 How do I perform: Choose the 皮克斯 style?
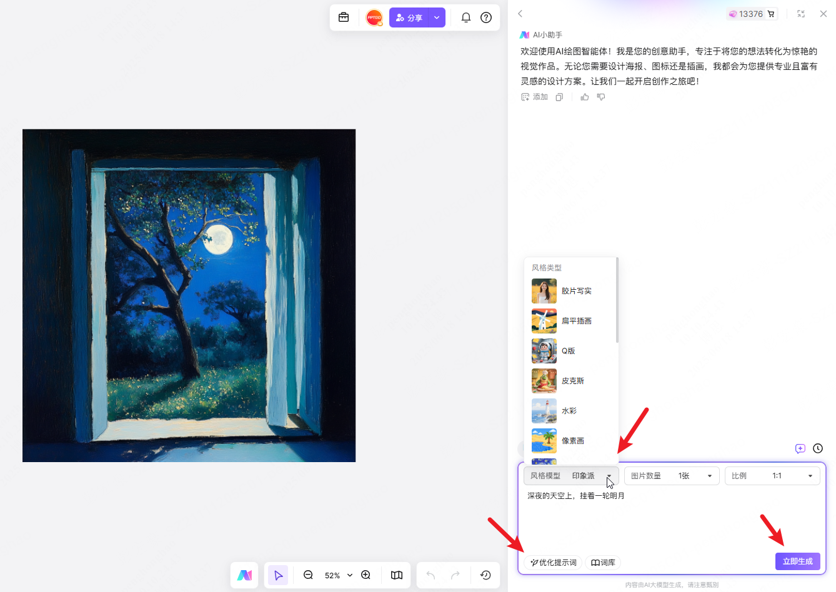coord(570,381)
